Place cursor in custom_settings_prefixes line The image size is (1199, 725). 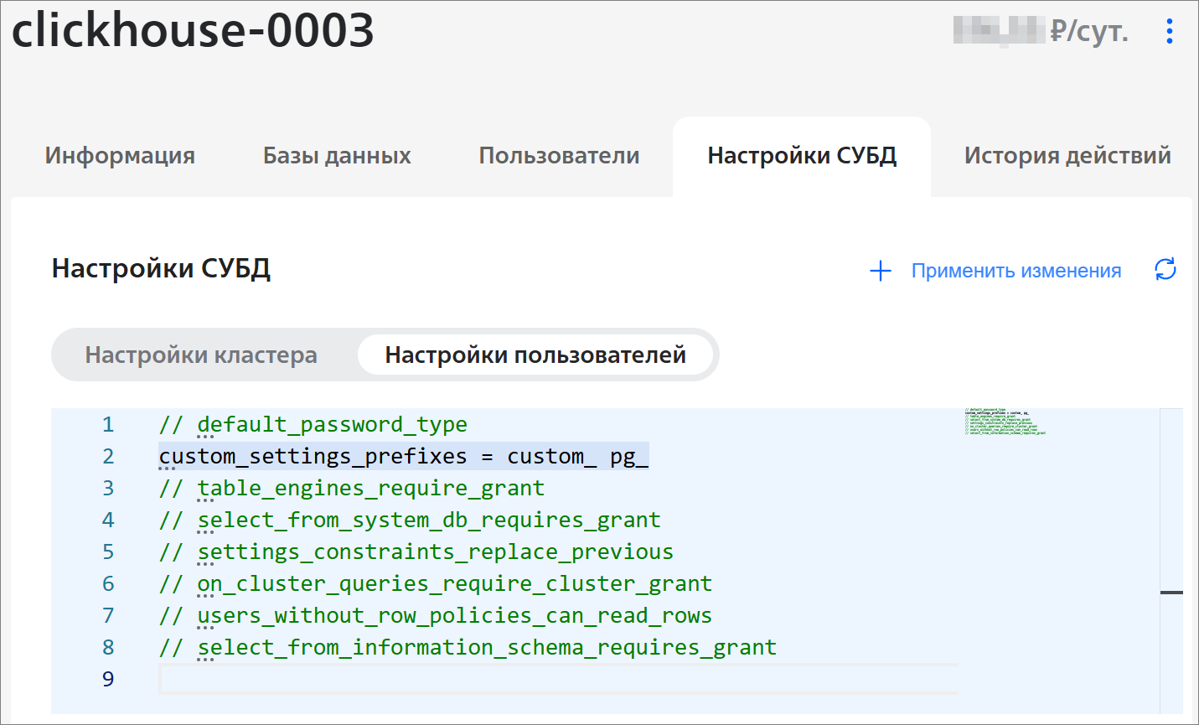click(x=404, y=456)
